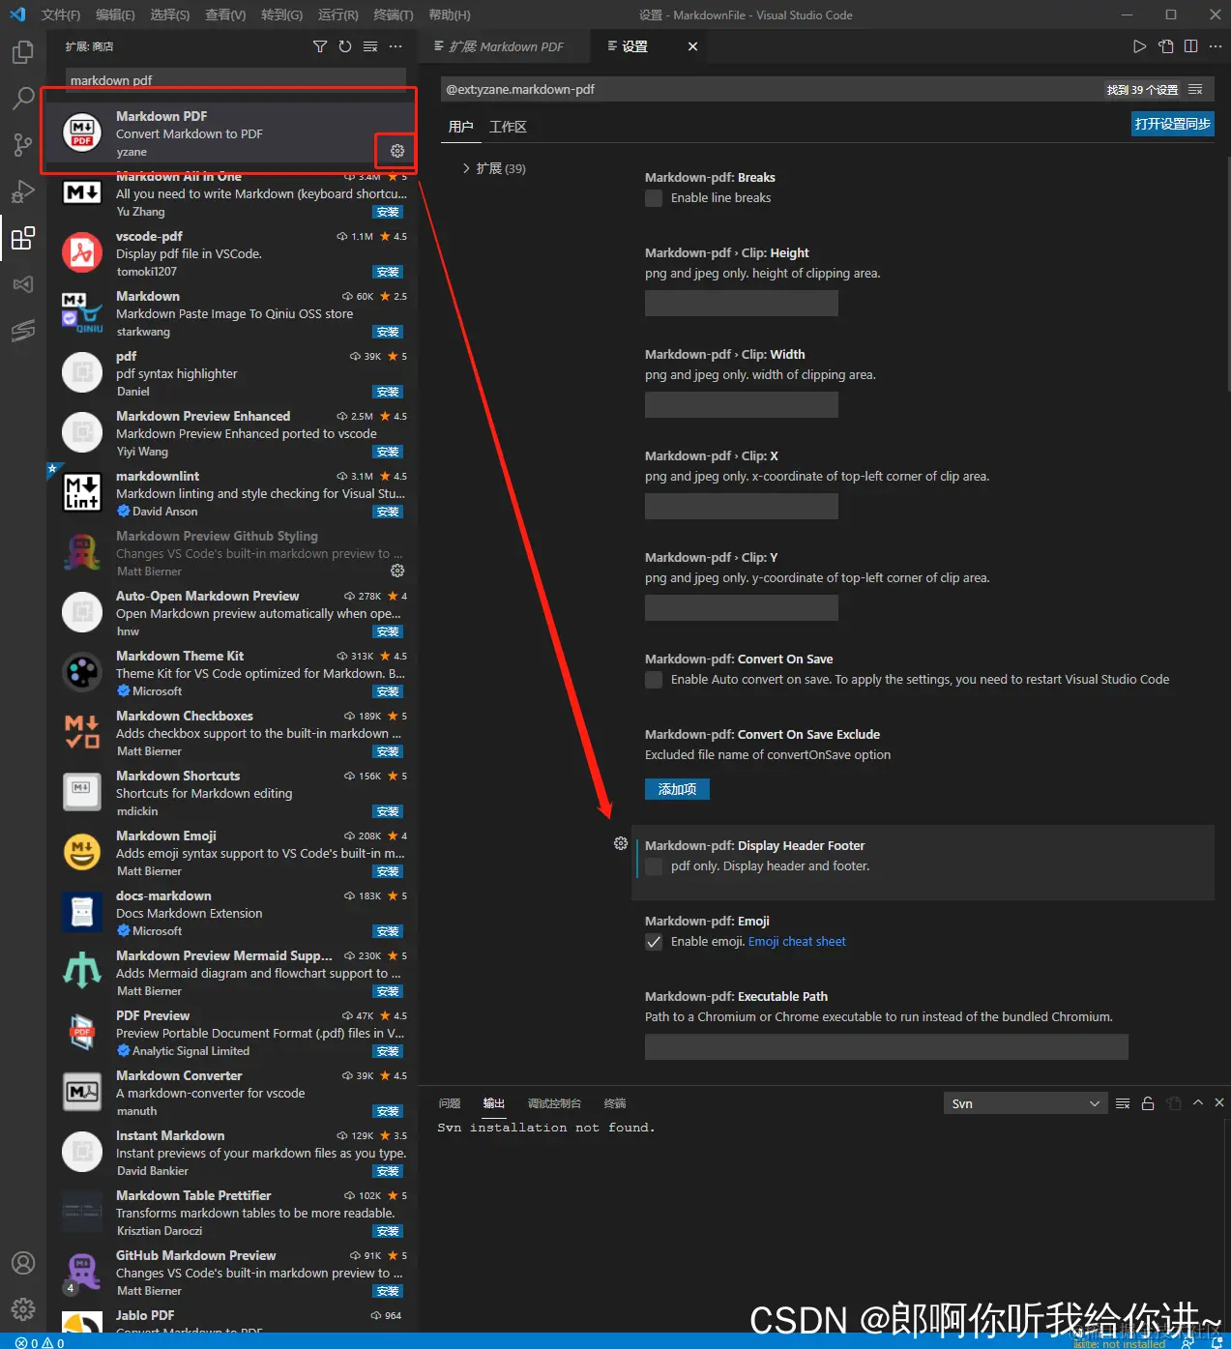Install Markdown All in One extension
This screenshot has width=1231, height=1349.
tap(388, 212)
